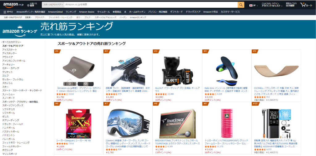
Task: Click the Amazon.co.jp search input field
Action: [151, 5]
